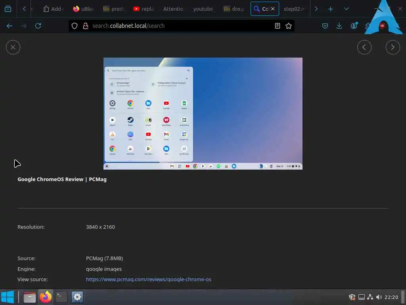Expand the list all tabs dropdown
Screen dimensions: 406x305
pos(346,9)
